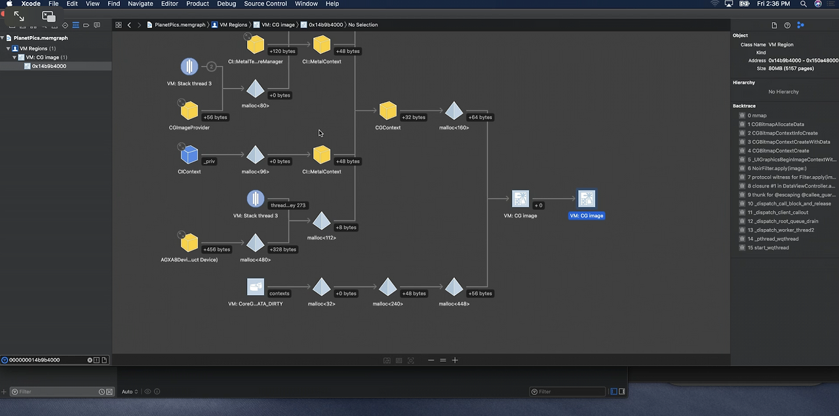Click the CGImageProvider node icon

click(189, 111)
